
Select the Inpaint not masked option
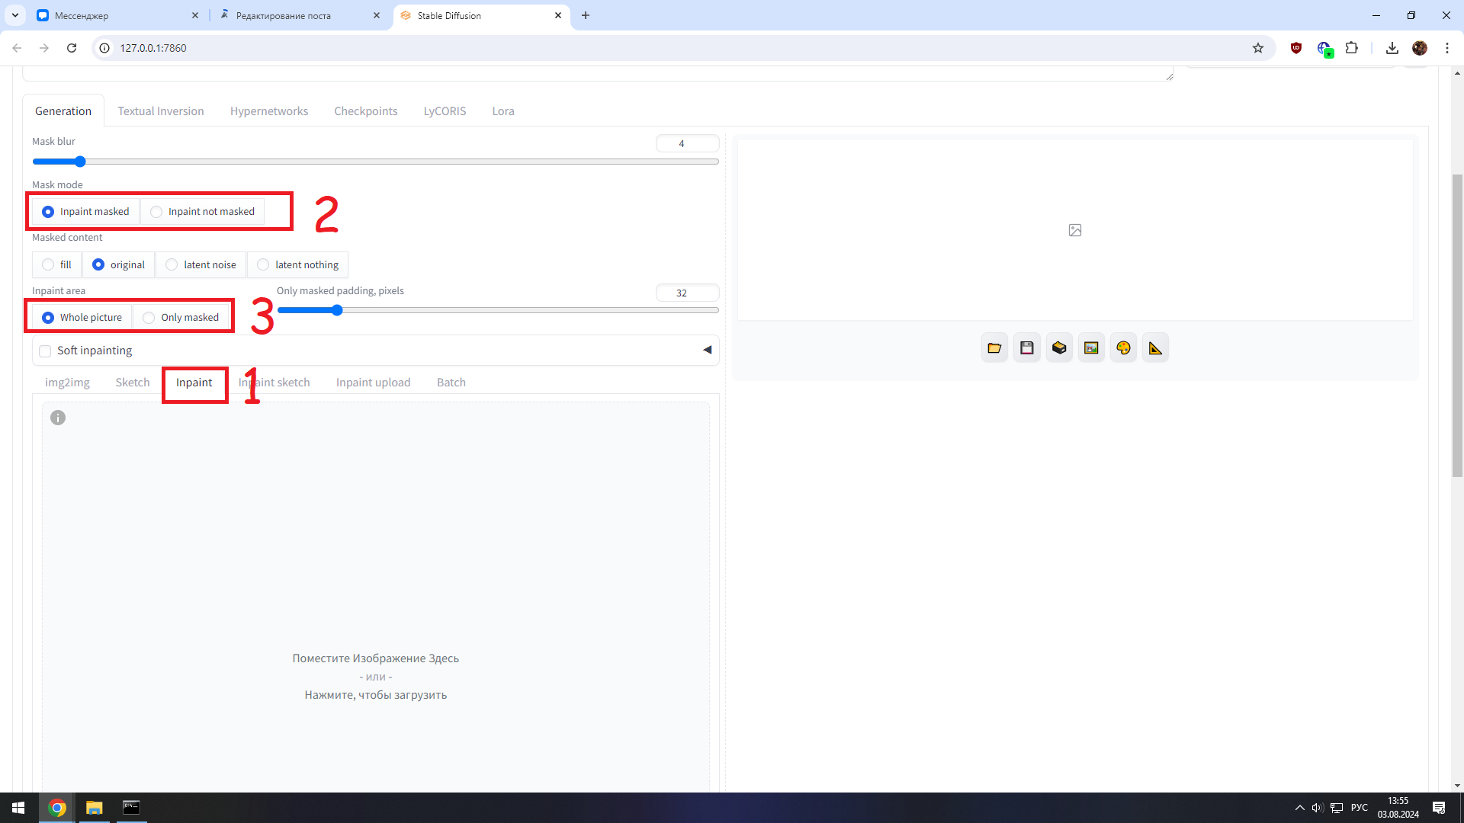pos(156,212)
